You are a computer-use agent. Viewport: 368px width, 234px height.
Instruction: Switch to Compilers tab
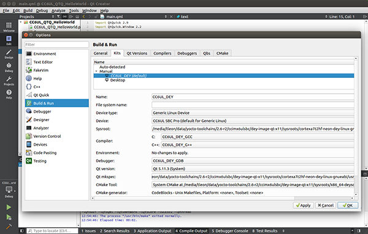[x=162, y=53]
